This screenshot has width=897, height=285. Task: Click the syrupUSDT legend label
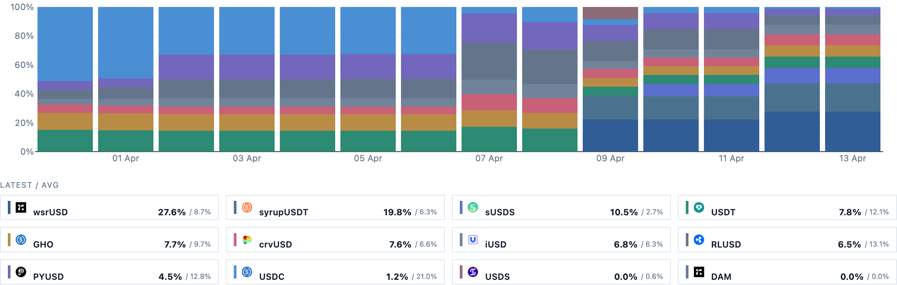[x=284, y=212]
